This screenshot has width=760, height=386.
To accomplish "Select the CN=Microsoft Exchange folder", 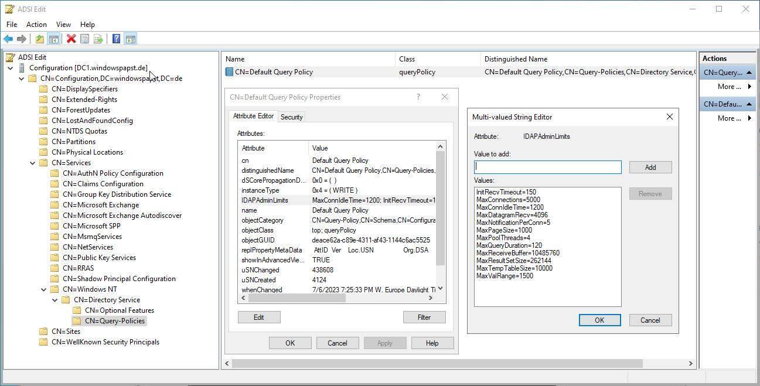I will tap(100, 205).
